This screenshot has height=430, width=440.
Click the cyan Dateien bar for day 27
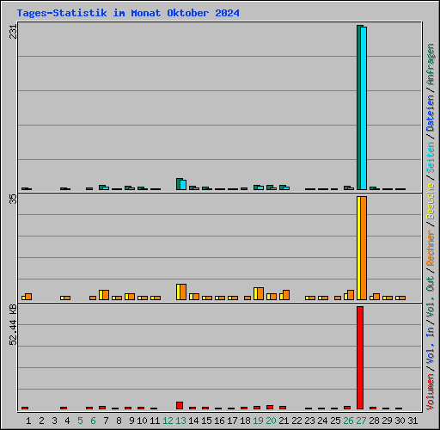[364, 108]
